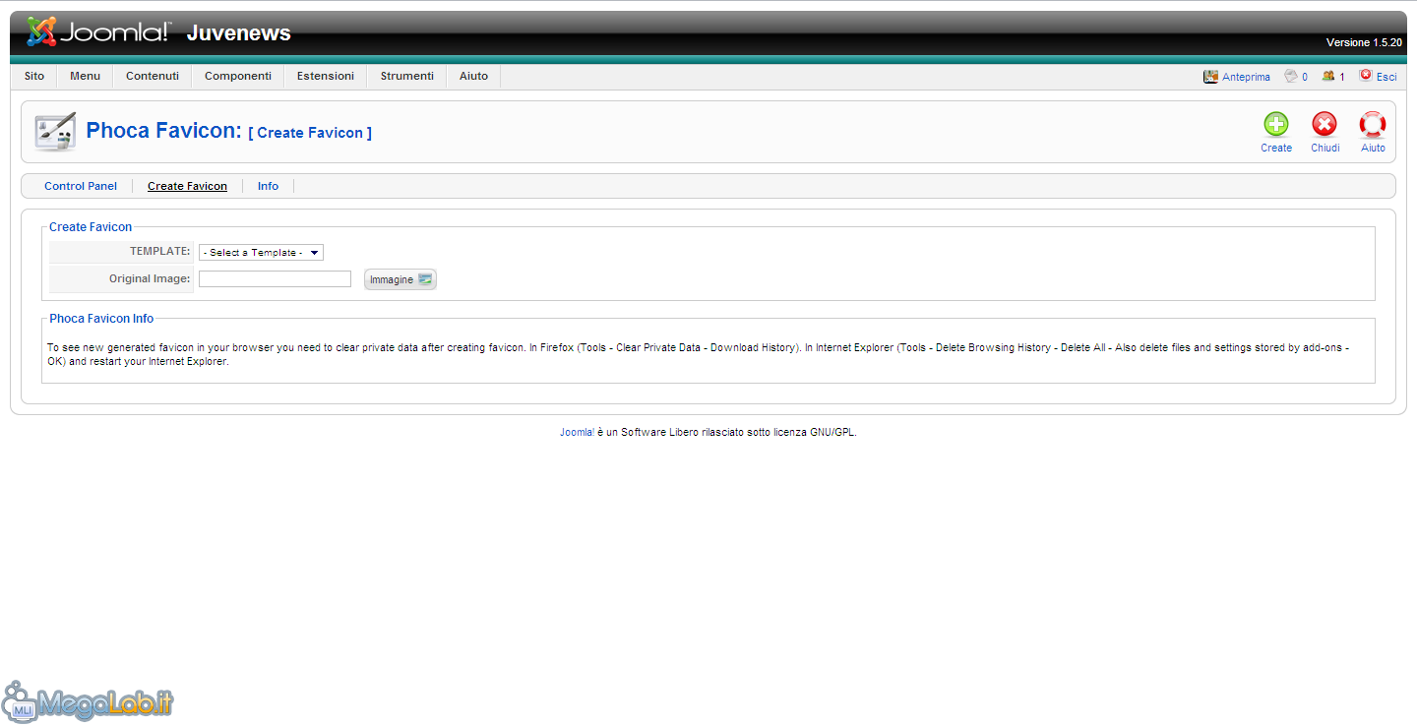Click the Anteprima preview icon
1417x727 pixels.
pyautogui.click(x=1210, y=76)
